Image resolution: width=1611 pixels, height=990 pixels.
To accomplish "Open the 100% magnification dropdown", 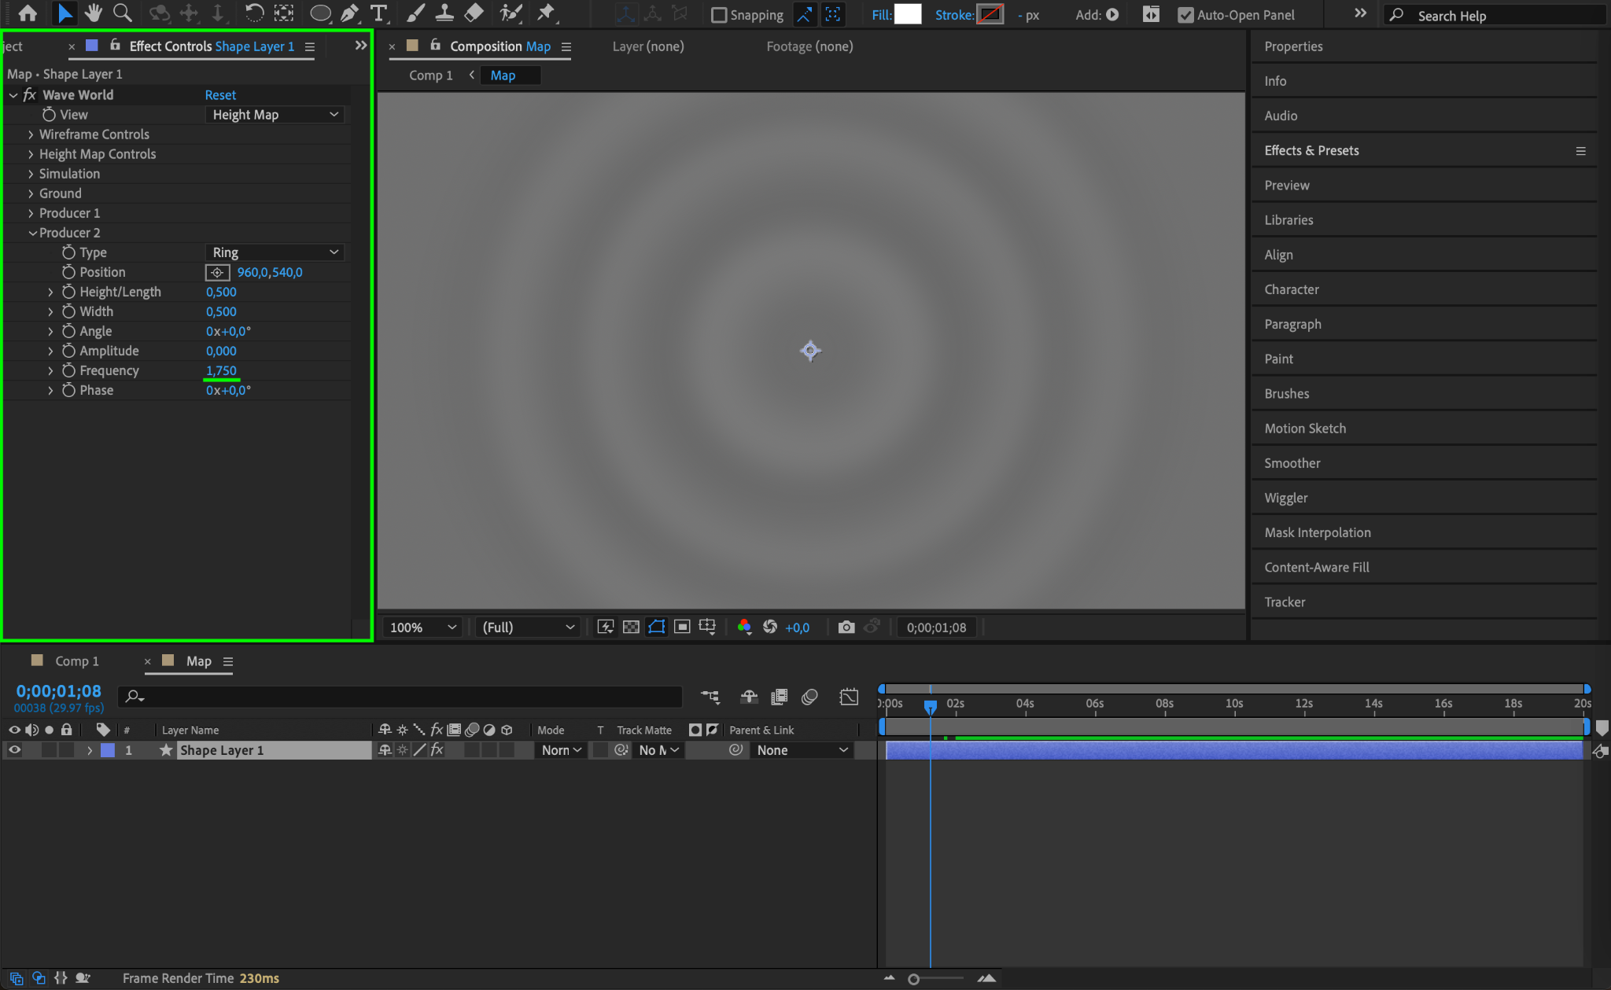I will [422, 627].
